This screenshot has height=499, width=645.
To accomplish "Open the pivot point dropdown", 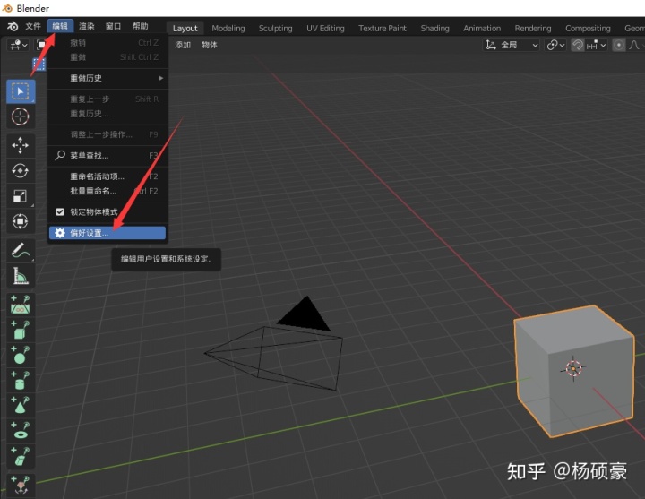I will tap(555, 45).
